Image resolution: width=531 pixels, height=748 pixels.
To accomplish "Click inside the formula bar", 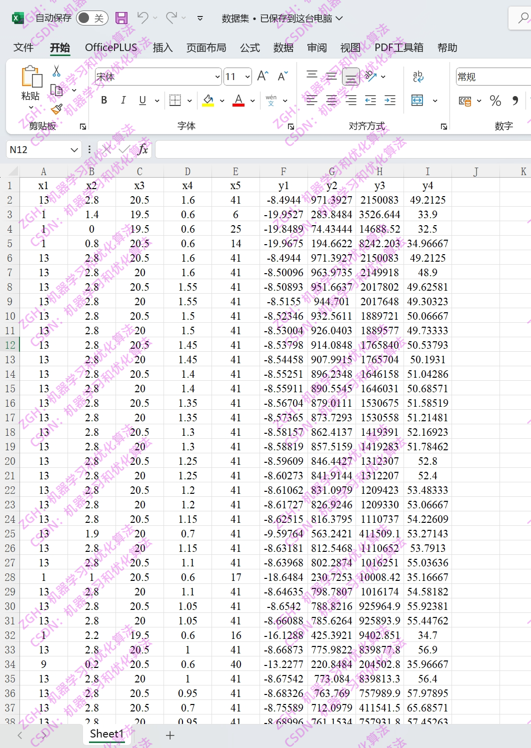I will (300, 149).
